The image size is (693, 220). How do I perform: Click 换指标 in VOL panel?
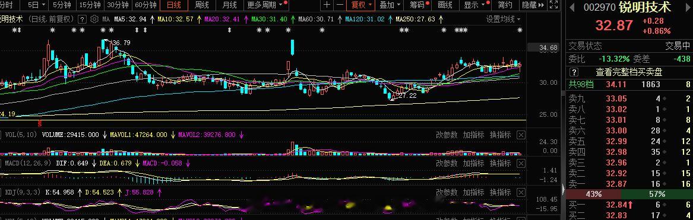coord(501,135)
